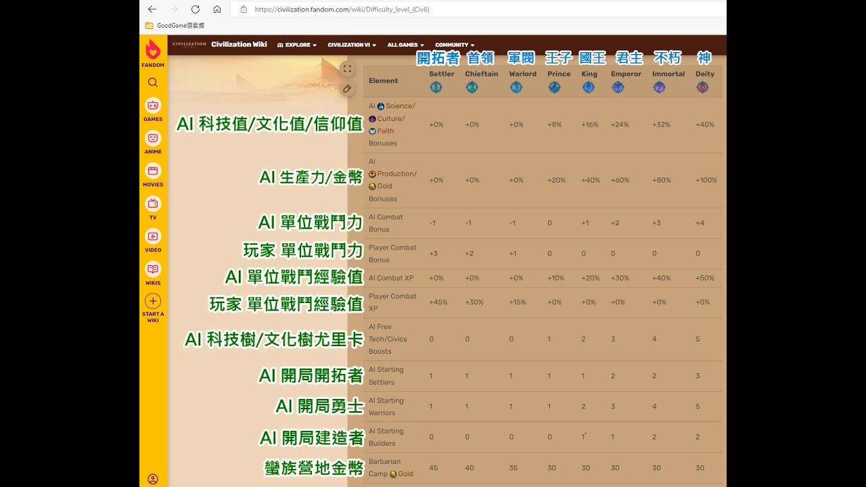Click the King difficulty icon

click(x=589, y=87)
